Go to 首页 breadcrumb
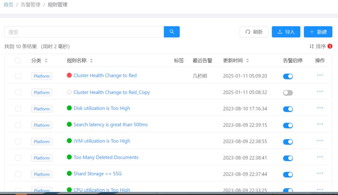338x195 pixels. pyautogui.click(x=9, y=5)
